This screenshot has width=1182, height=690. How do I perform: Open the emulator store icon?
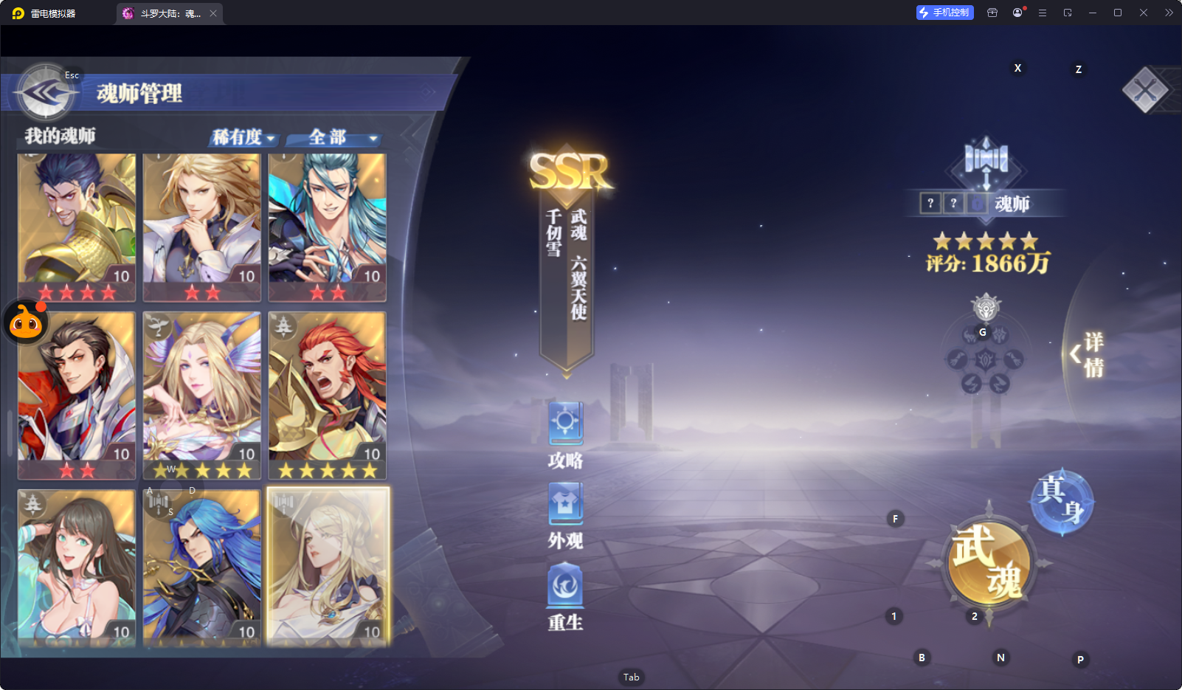click(x=992, y=13)
